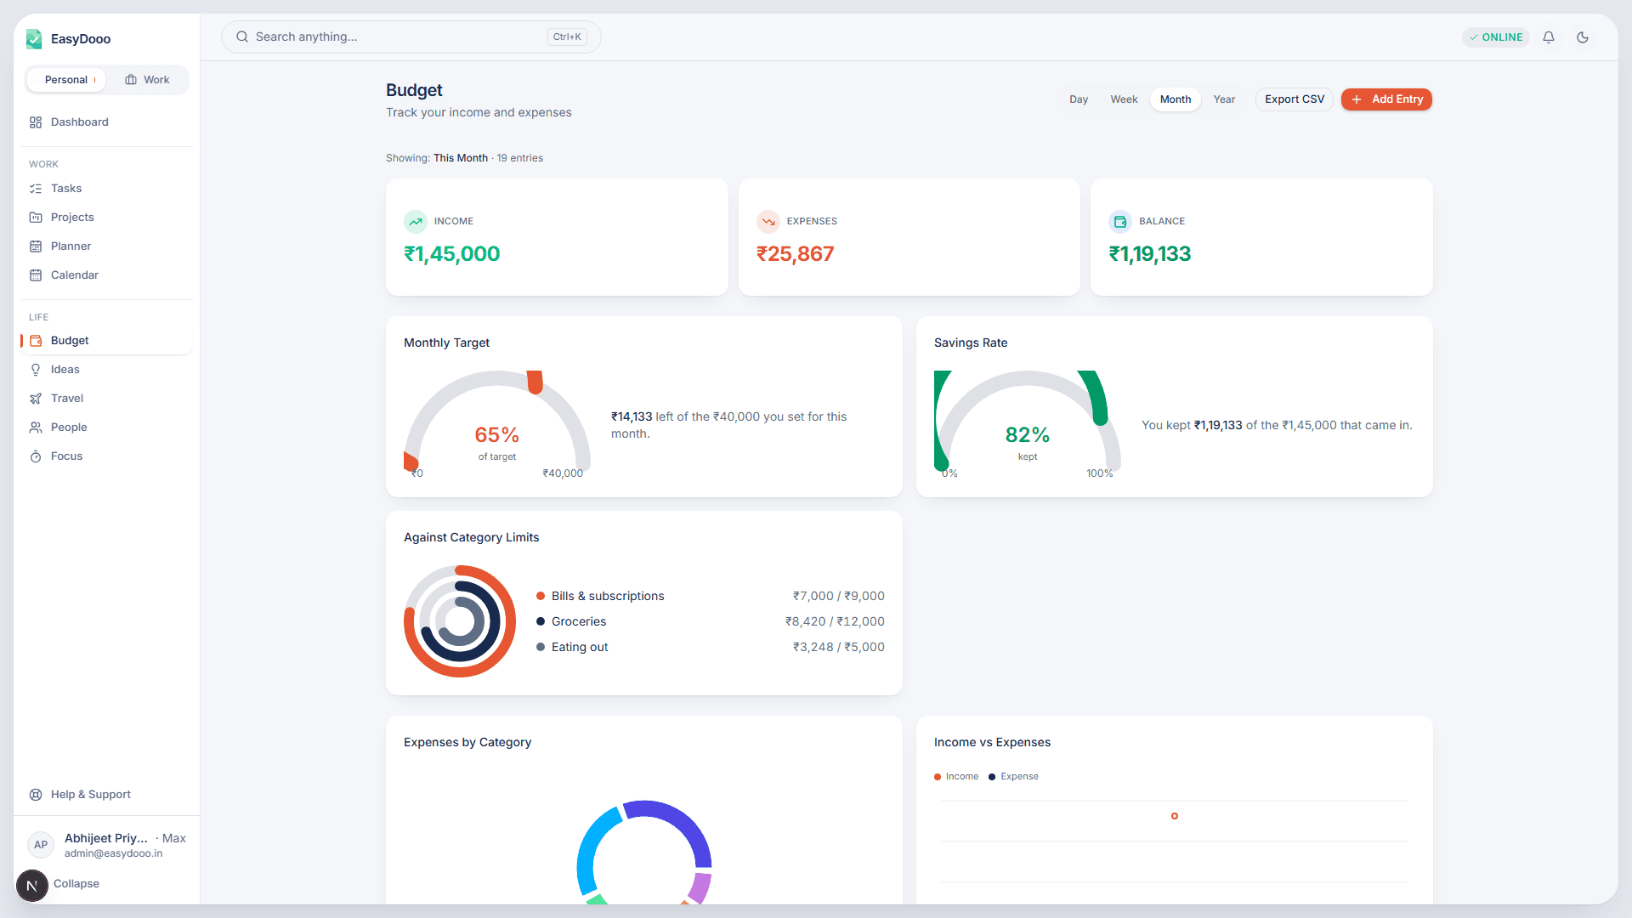Click the Calendar icon in sidebar

(x=36, y=275)
